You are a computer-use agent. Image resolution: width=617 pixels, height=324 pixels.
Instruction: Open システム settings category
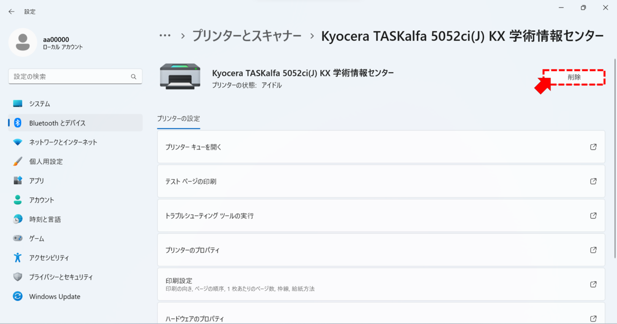click(x=76, y=104)
